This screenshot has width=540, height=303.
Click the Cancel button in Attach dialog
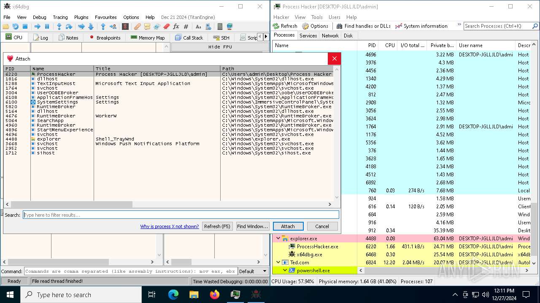tap(322, 226)
